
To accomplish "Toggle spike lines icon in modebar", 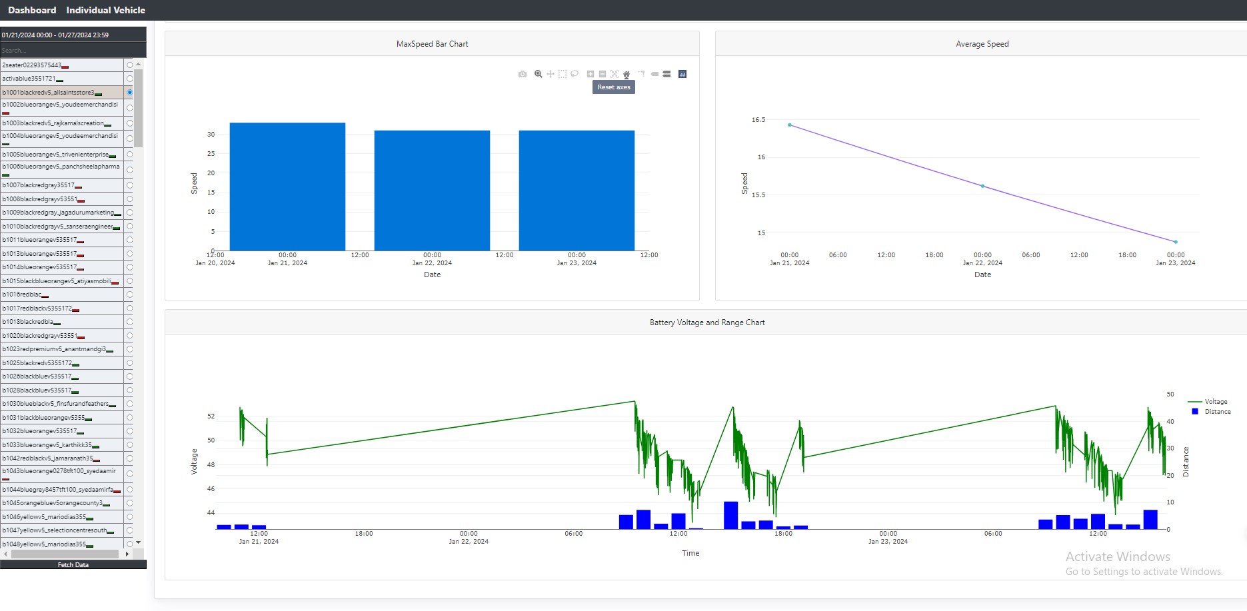I will click(642, 74).
